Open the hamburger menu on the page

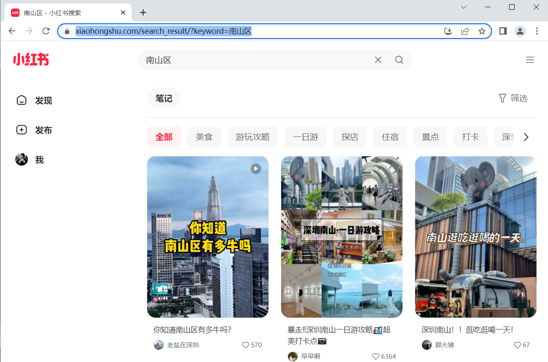pos(530,60)
